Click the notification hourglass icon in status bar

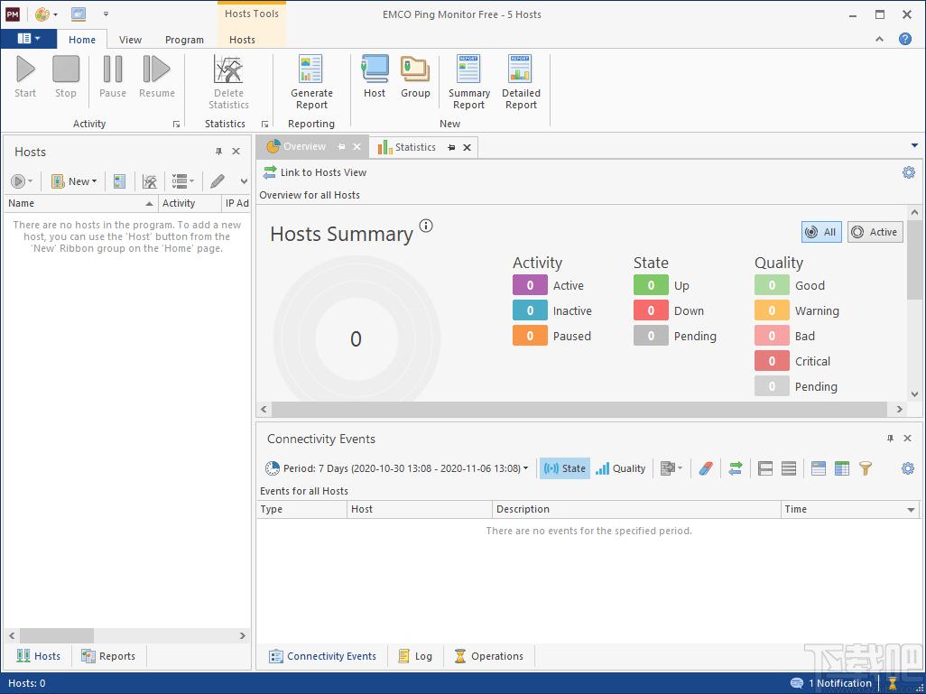[x=893, y=683]
